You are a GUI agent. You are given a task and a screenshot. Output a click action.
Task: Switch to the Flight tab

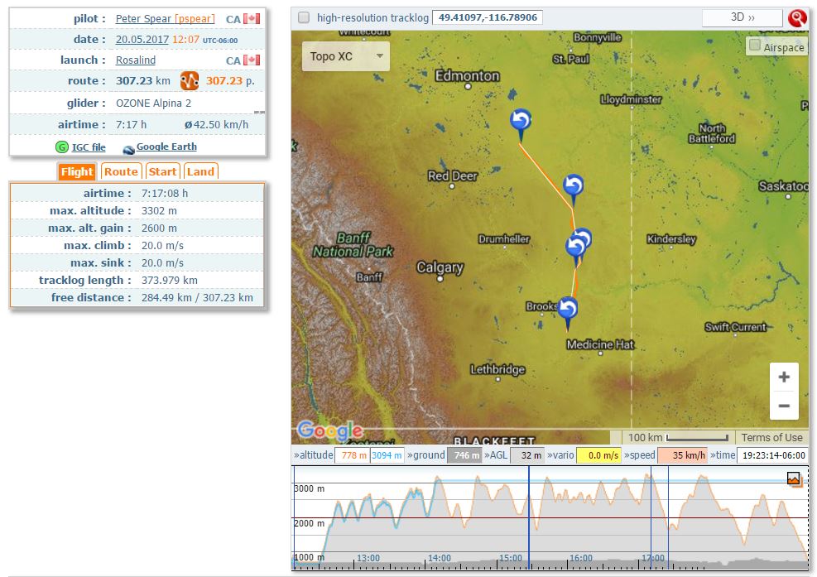tap(77, 171)
